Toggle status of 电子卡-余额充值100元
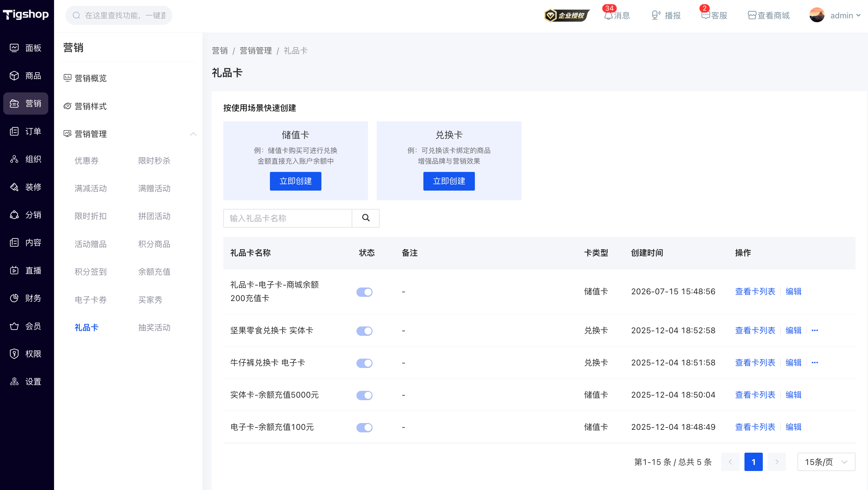This screenshot has height=490, width=868. (x=364, y=427)
